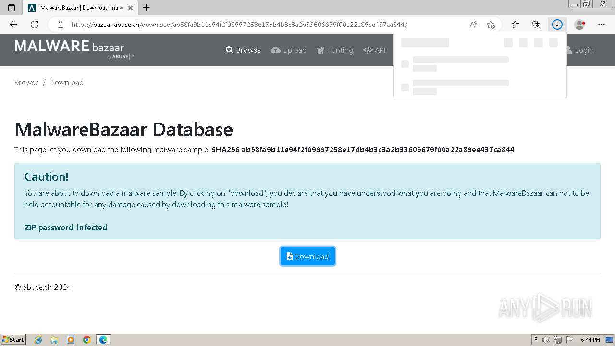Open the Browse menu item

(x=243, y=50)
